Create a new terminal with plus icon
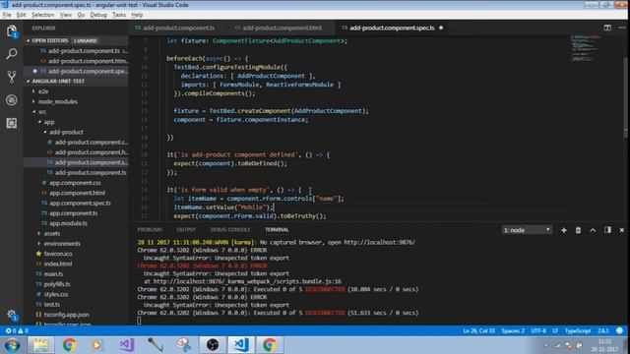Image resolution: width=630 pixels, height=354 pixels. (x=564, y=230)
